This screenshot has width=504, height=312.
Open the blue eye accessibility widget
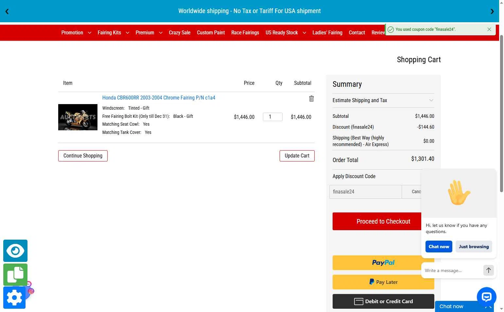coord(15,251)
